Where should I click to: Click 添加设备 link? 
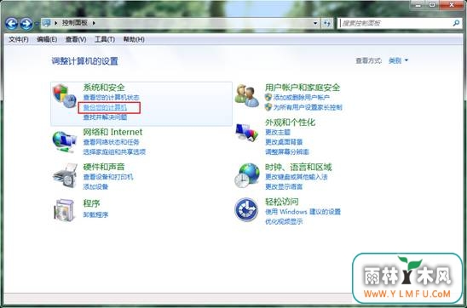click(x=95, y=186)
